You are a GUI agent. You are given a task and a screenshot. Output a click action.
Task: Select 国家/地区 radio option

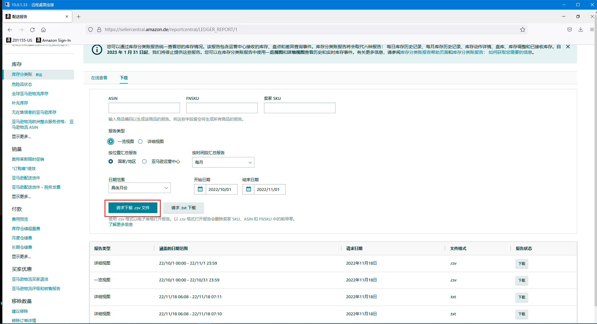[111, 161]
